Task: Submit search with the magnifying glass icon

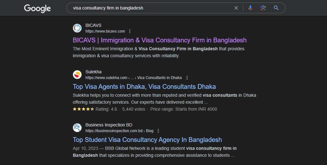Action: (x=276, y=8)
